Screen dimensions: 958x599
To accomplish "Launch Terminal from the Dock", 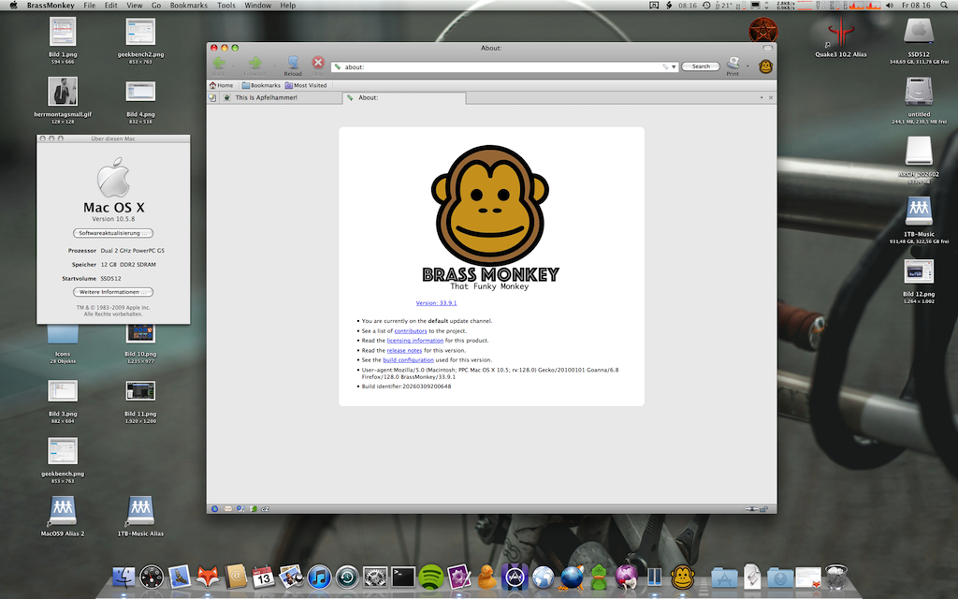I will (x=403, y=577).
